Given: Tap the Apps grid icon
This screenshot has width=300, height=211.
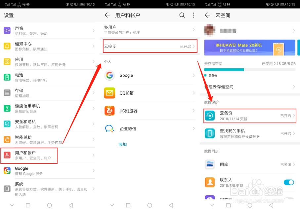Looking at the screenshot, I should (x=7, y=62).
